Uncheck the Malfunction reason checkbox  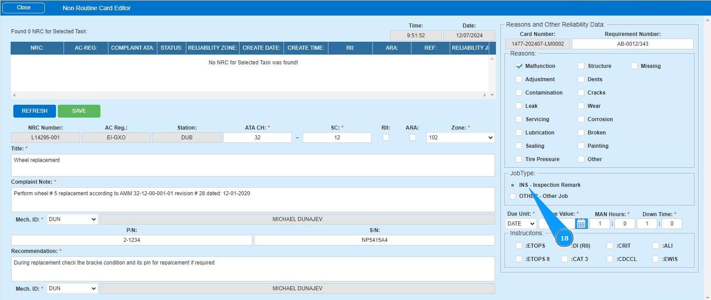click(519, 66)
